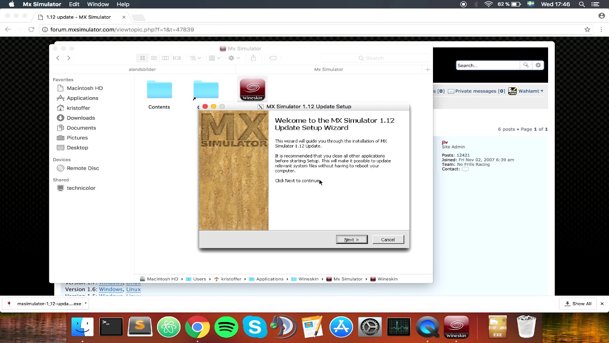Open the Wahlamt user dropdown
This screenshot has width=609, height=343.
(530, 91)
